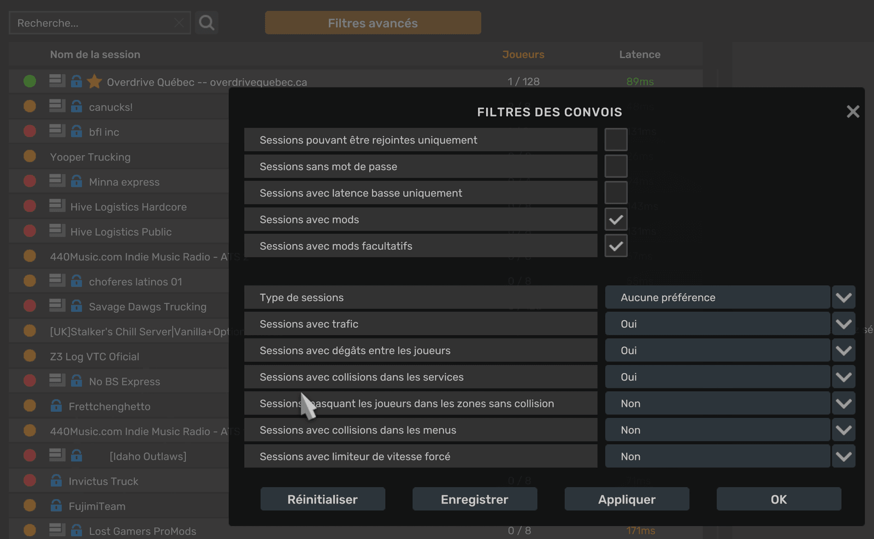Click the mods list icon on bfl inc

click(x=57, y=131)
